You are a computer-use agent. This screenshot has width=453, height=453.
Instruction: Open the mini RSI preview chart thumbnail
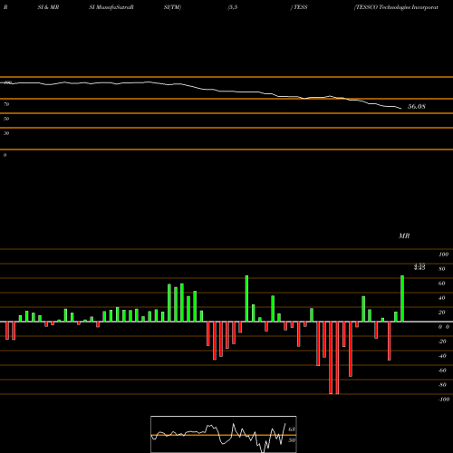pyautogui.click(x=224, y=434)
